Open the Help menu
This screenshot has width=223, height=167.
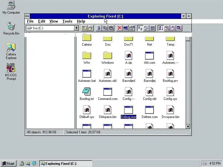[81, 21]
